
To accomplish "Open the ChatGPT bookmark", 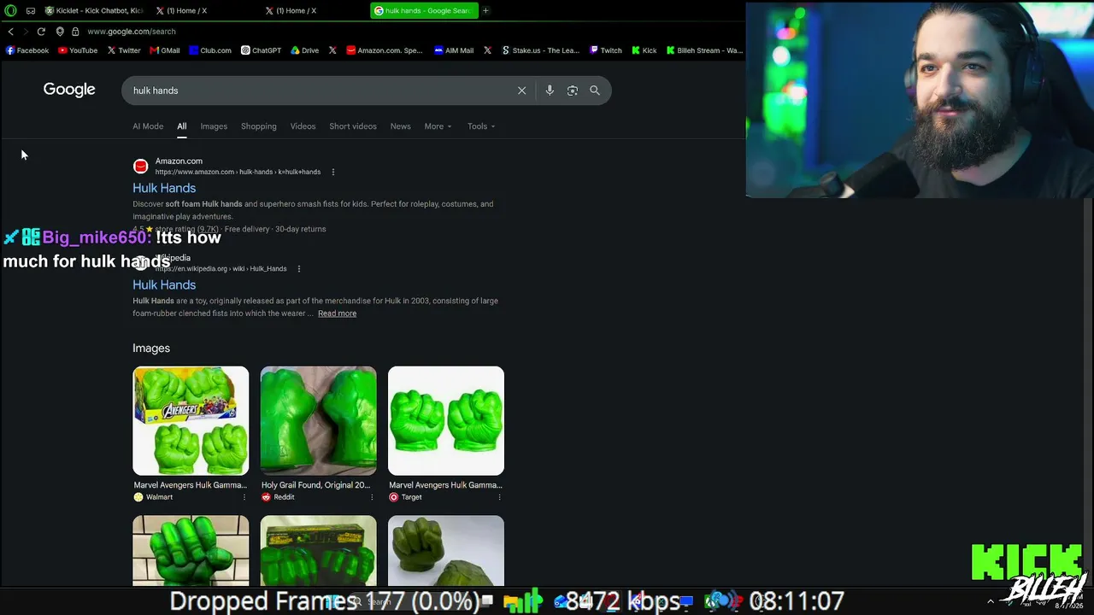I will pyautogui.click(x=261, y=50).
